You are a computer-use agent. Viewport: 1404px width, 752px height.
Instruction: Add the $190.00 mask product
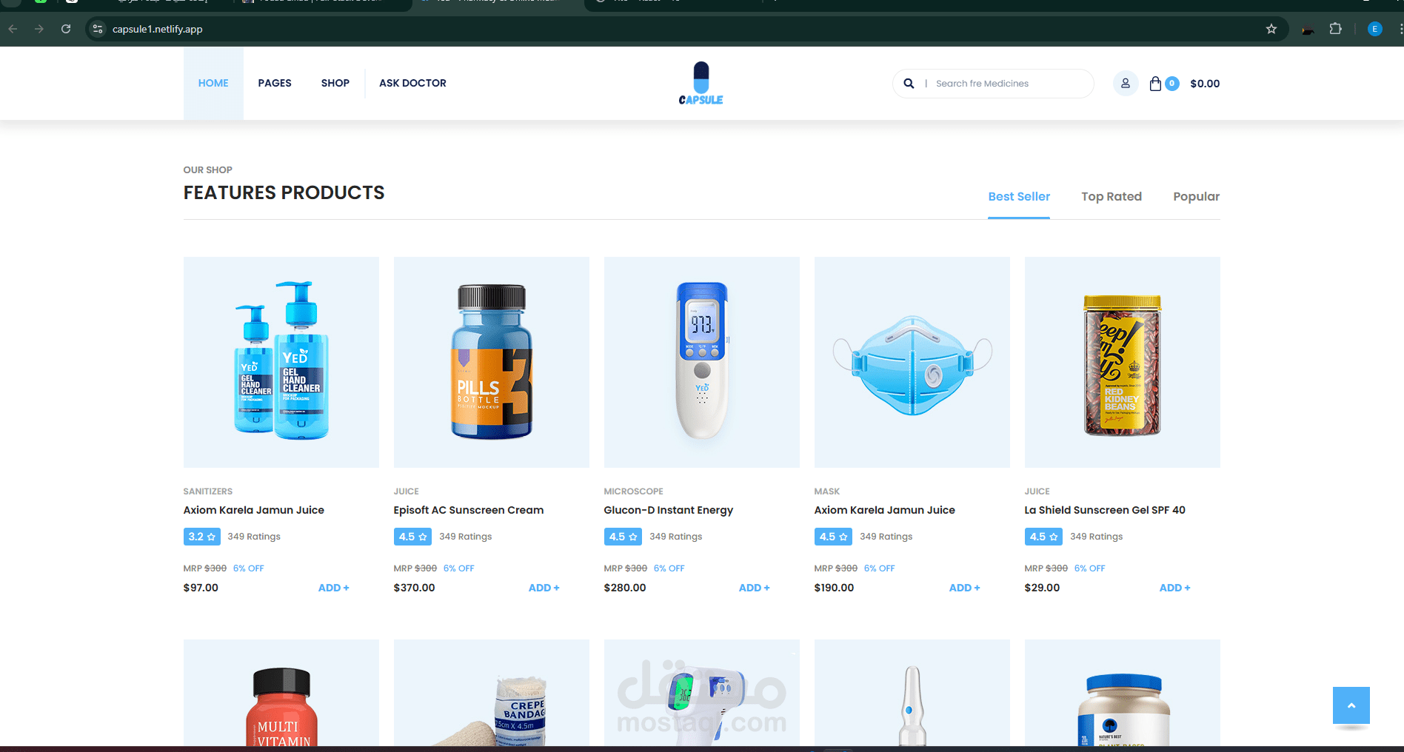964,588
